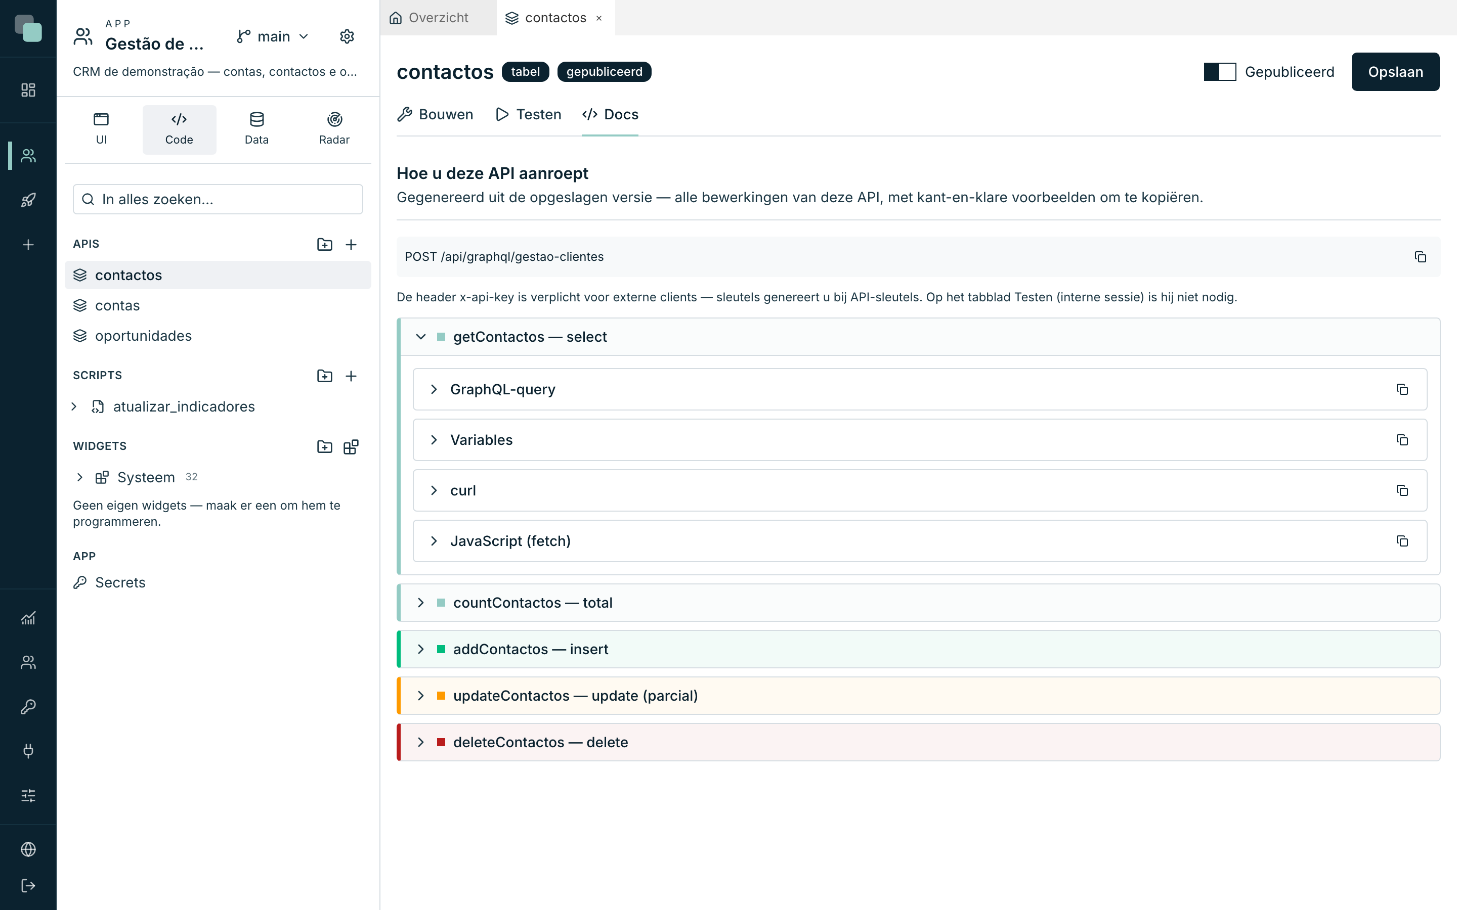This screenshot has width=1457, height=910.
Task: Click the app title Gestão de ...
Action: [x=154, y=44]
